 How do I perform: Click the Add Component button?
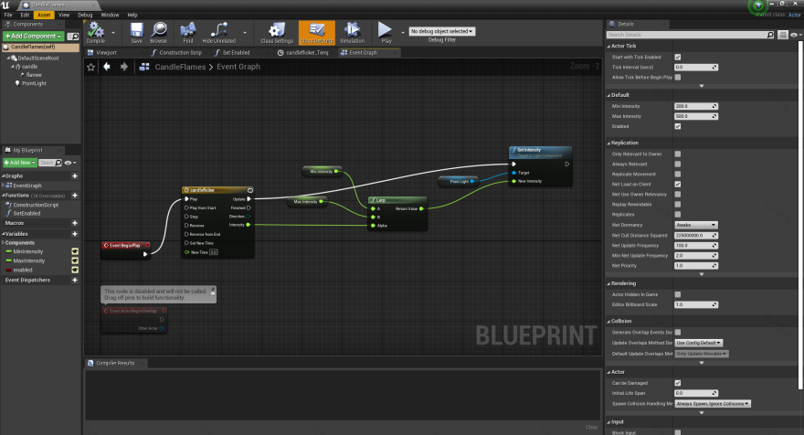[31, 36]
